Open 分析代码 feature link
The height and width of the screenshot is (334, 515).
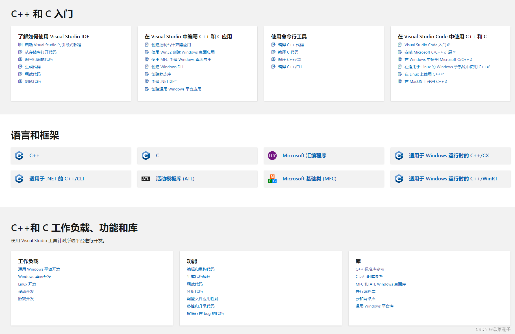coord(195,291)
